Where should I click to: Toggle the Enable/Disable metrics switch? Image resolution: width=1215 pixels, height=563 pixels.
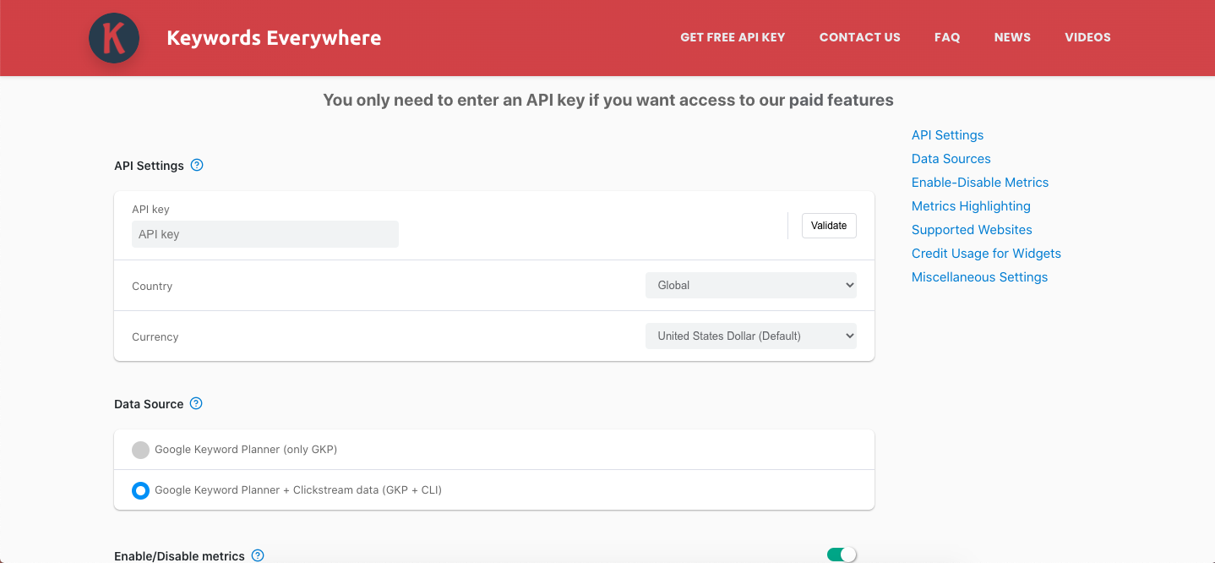(x=842, y=555)
